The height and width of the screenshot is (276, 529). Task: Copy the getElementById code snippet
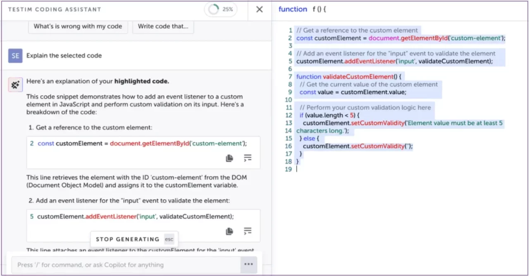[x=229, y=158]
